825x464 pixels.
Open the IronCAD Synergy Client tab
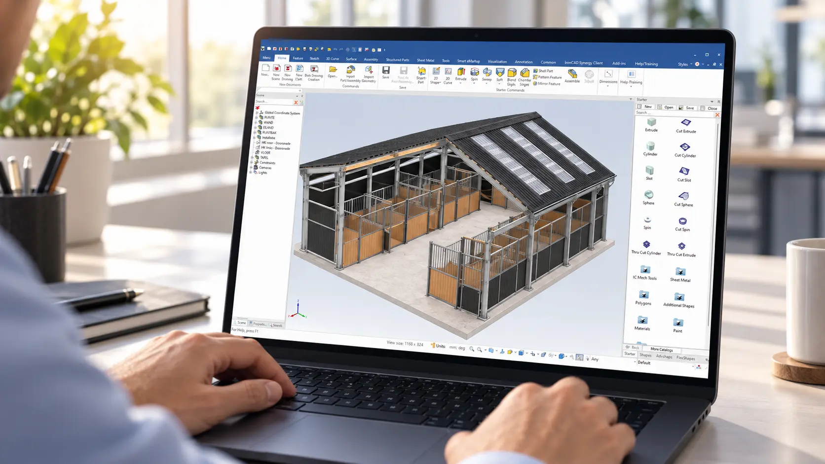pyautogui.click(x=584, y=63)
